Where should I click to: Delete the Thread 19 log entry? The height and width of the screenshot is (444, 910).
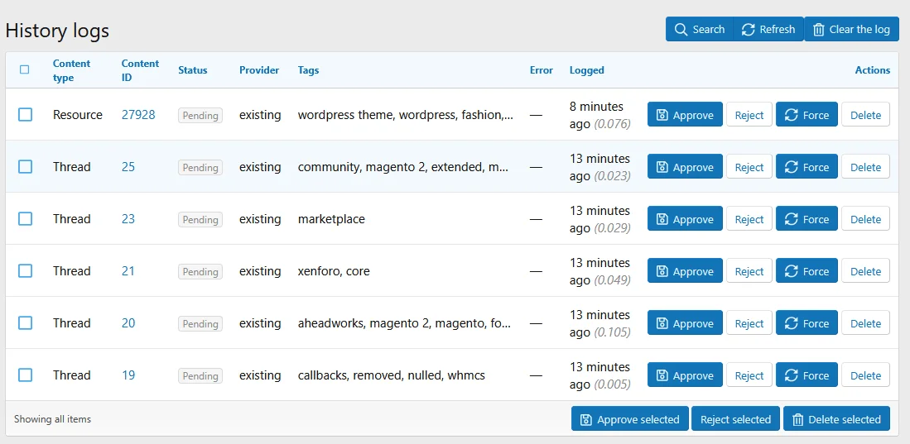(865, 375)
